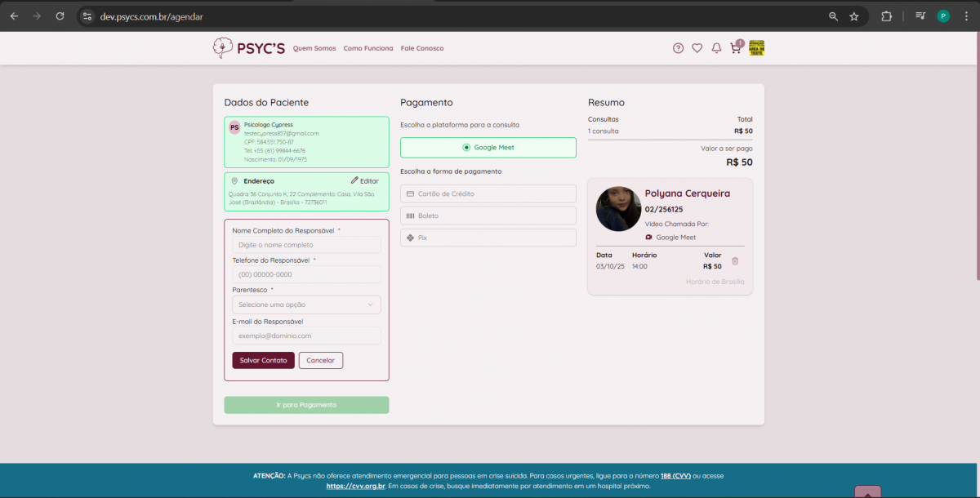Click Cancelar in responsible contact form
980x498 pixels.
point(321,360)
